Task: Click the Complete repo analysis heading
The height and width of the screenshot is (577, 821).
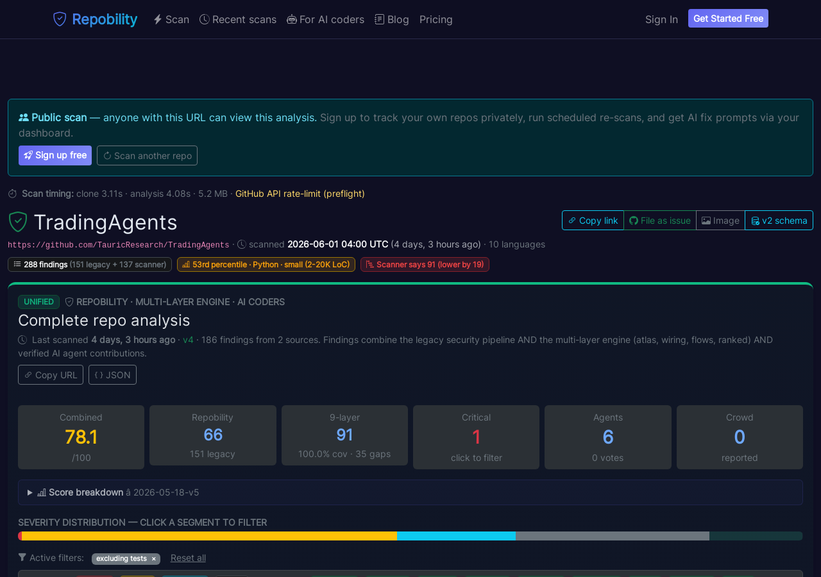Action: 104,321
